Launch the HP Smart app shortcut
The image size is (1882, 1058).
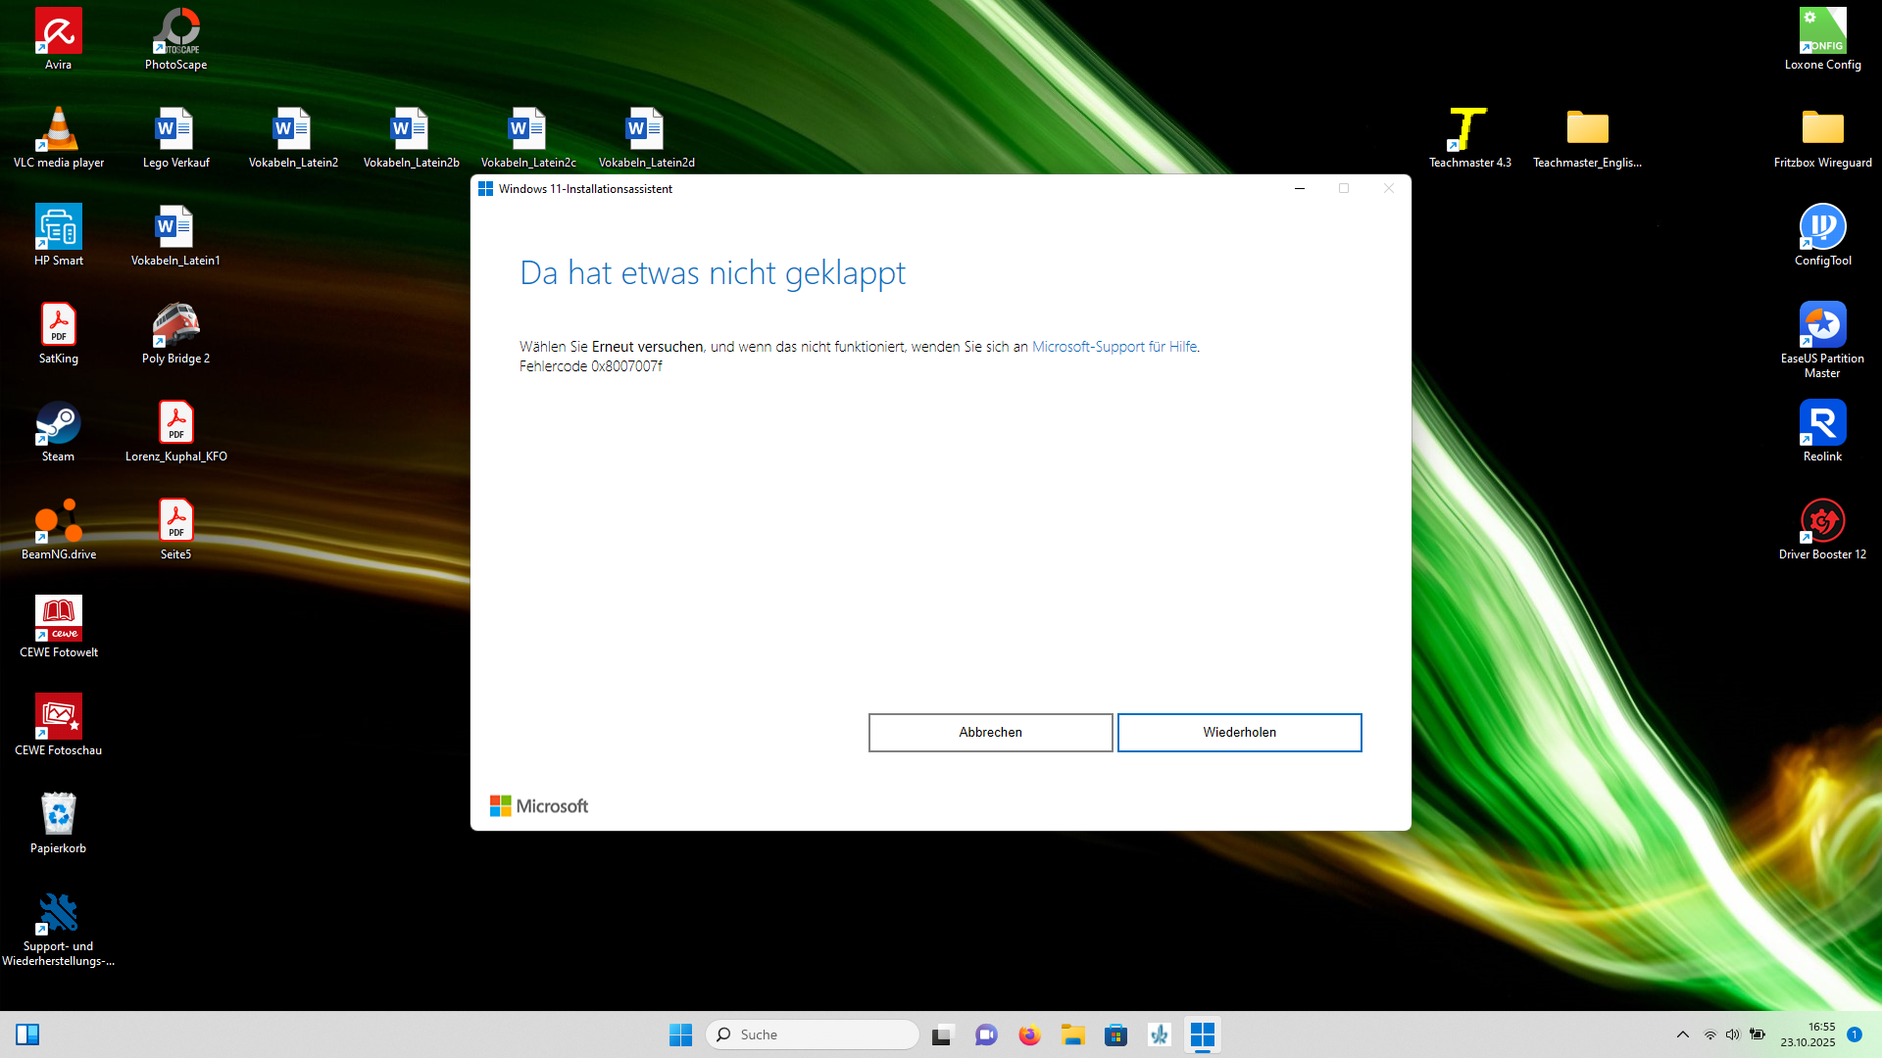point(58,235)
